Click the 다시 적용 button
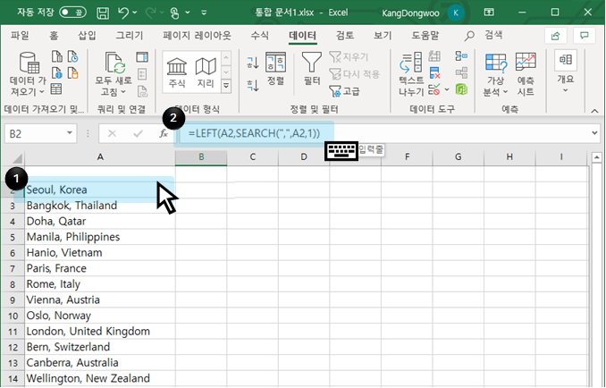Screen dimensions: 606x388 tap(355, 74)
